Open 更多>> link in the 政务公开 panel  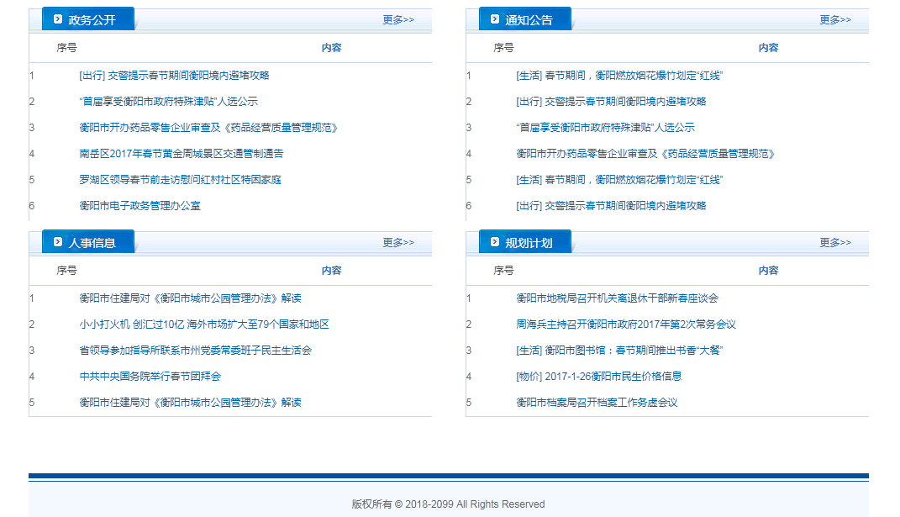pos(398,19)
